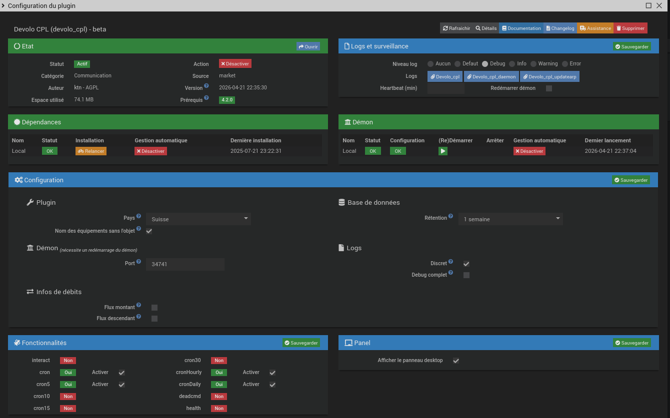Open the Devolo_cpl_daemon log file
670x418 pixels.
[491, 76]
